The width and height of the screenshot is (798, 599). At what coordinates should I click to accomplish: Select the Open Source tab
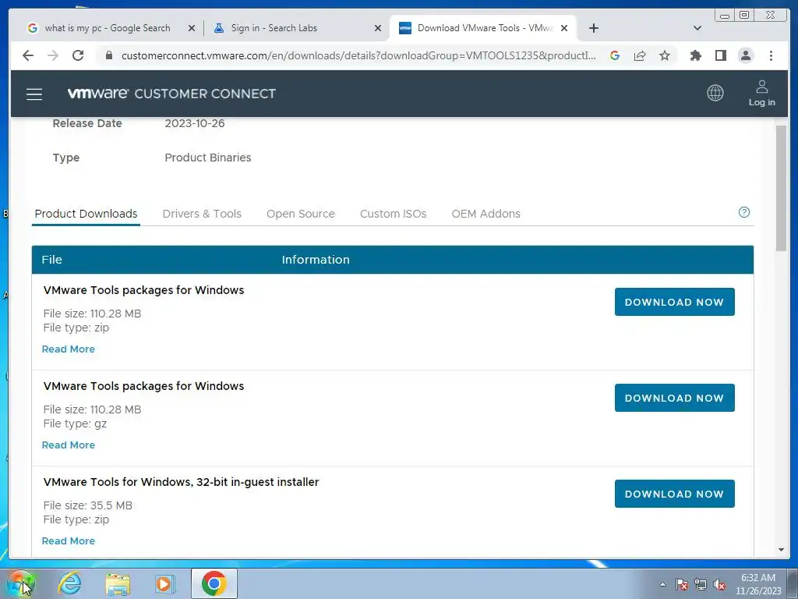point(300,214)
